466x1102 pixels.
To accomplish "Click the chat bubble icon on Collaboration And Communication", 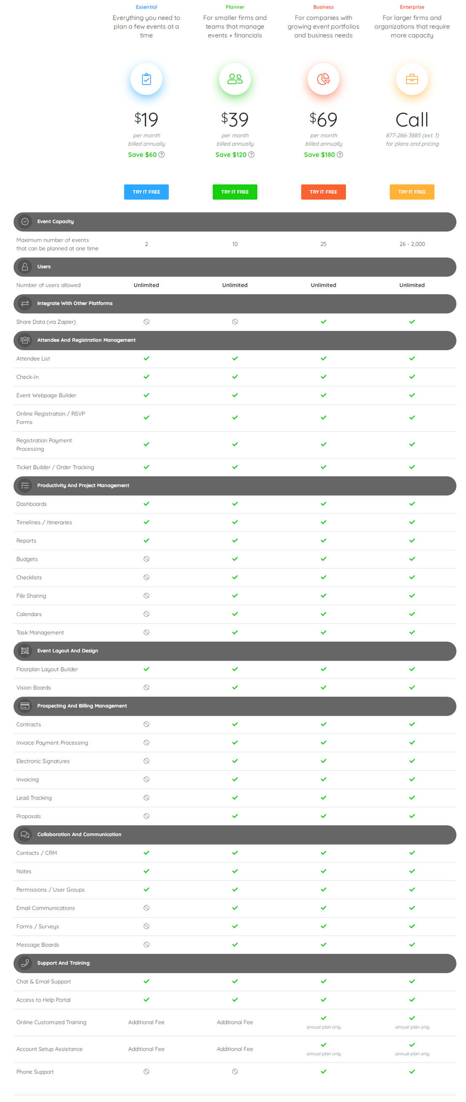I will click(x=25, y=834).
